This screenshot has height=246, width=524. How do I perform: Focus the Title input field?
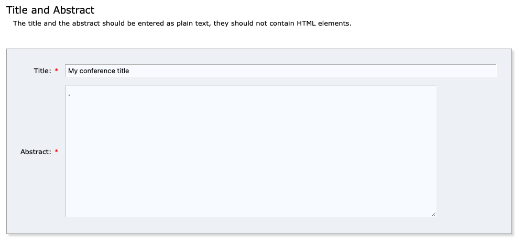point(281,71)
